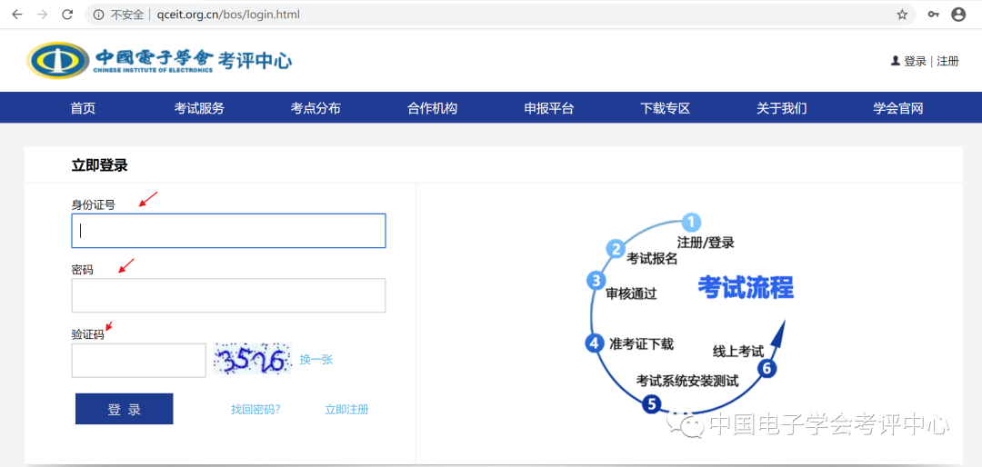Viewport: 982px width, 467px height.
Task: Click the 验证码 label
Action: point(87,334)
